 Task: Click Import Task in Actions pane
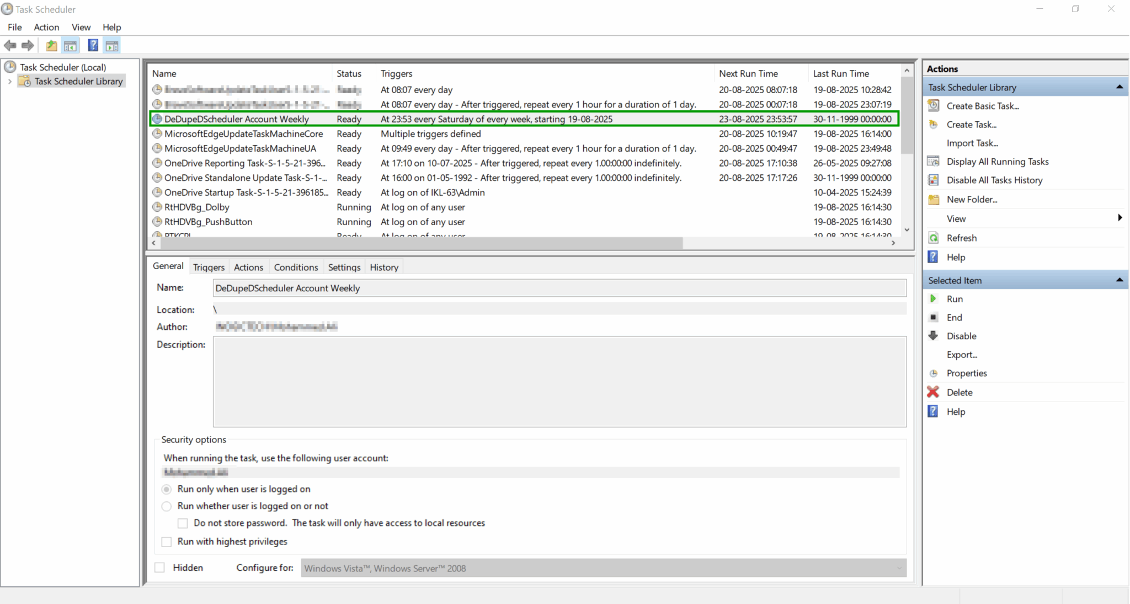coord(973,142)
